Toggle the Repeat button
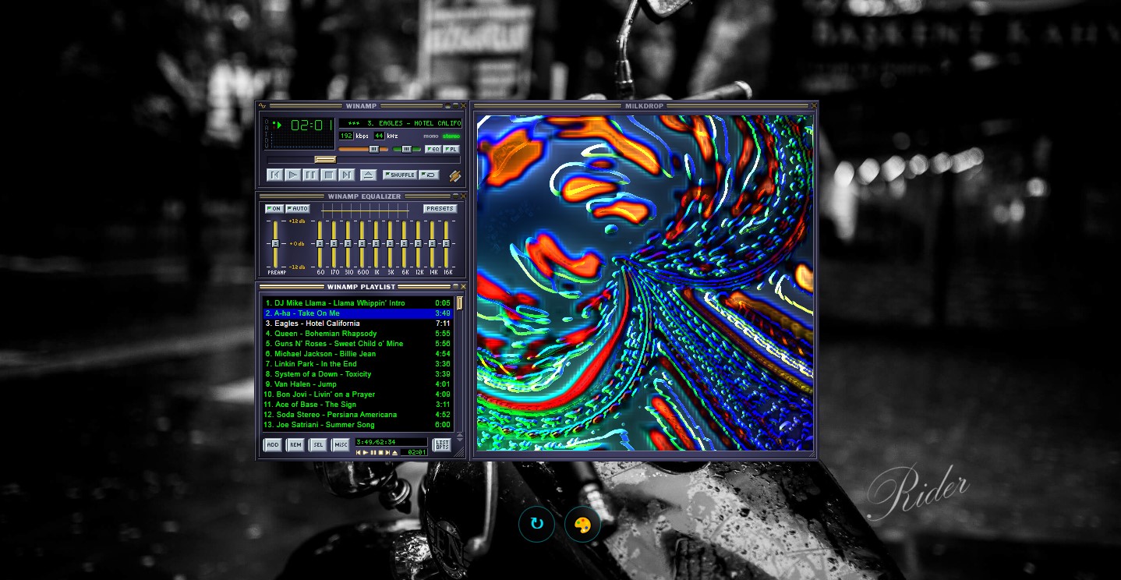The height and width of the screenshot is (580, 1121). click(430, 175)
